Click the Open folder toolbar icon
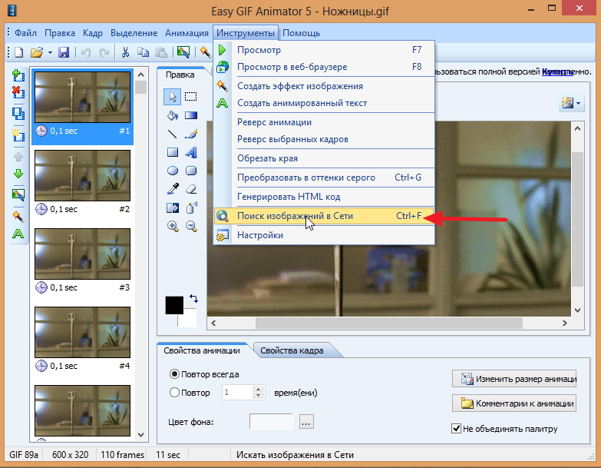The width and height of the screenshot is (601, 468). [37, 51]
